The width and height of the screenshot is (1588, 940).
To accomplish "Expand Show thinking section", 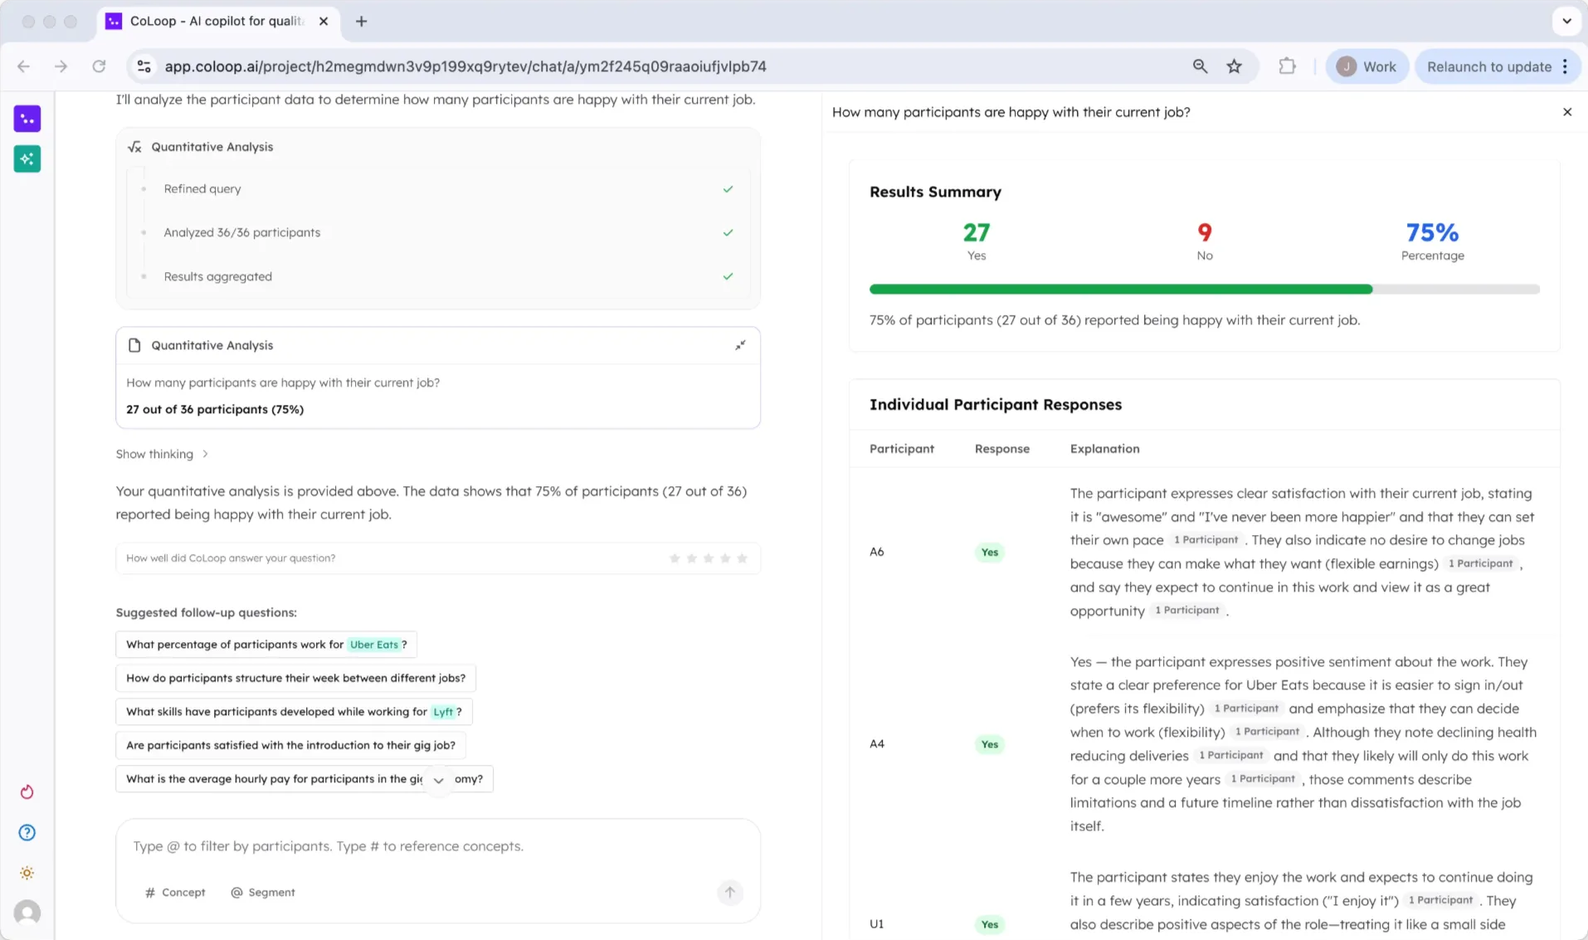I will pos(162,454).
